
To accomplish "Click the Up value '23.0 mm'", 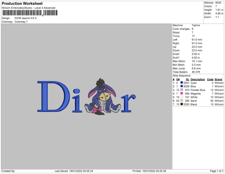I will coord(197,47).
